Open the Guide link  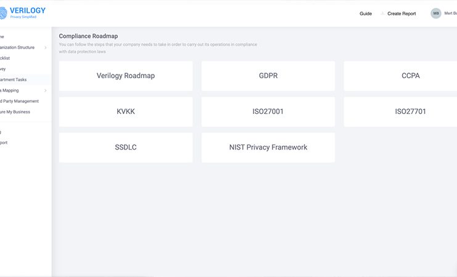coord(366,14)
